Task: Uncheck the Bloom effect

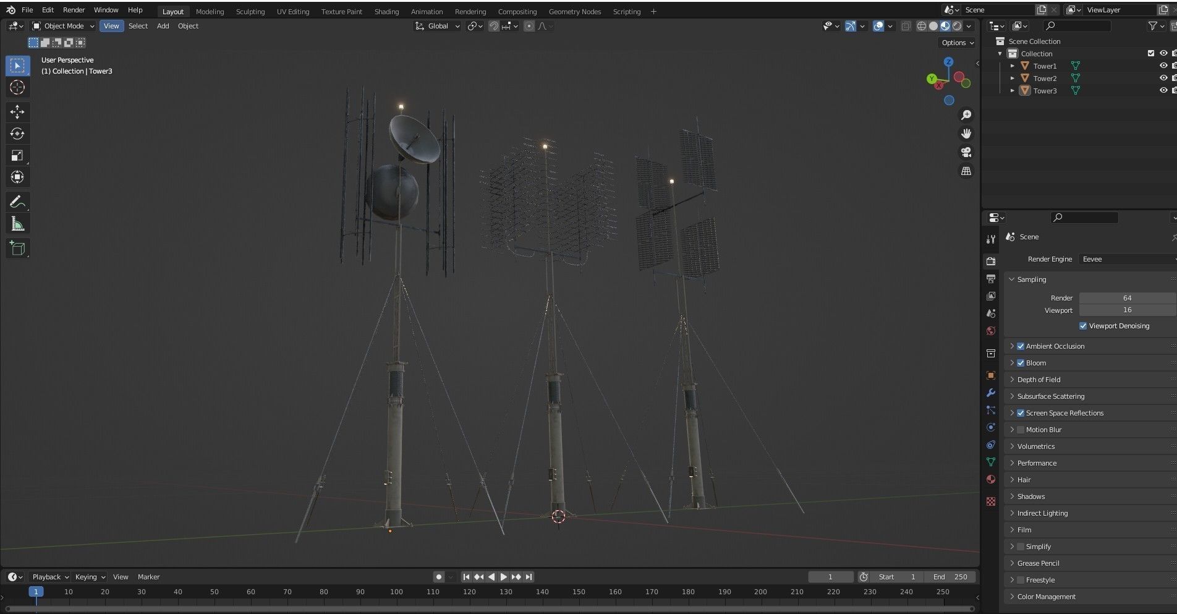Action: 1021,363
